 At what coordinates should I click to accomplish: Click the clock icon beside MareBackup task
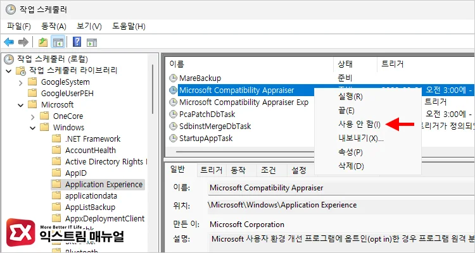coord(173,78)
